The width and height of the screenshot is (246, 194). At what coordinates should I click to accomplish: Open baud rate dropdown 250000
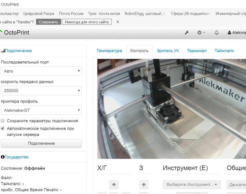pyautogui.click(x=41, y=90)
